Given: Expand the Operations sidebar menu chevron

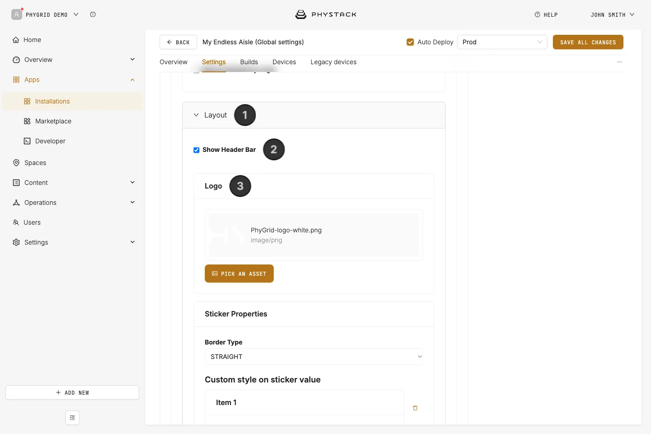Looking at the screenshot, I should click(132, 202).
